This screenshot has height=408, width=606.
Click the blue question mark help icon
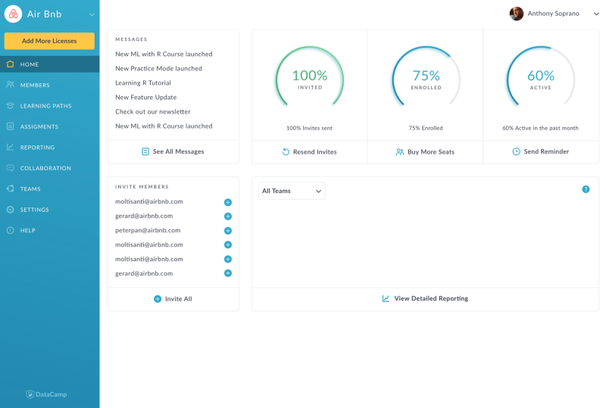tap(586, 189)
